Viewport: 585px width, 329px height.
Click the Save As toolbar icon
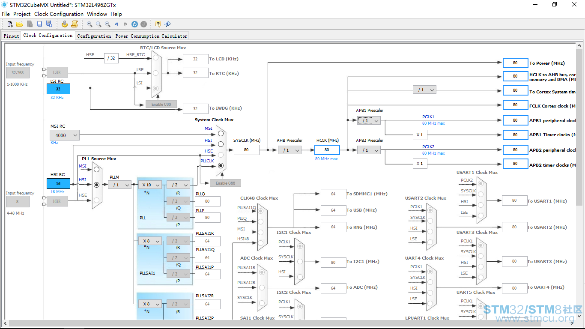coord(49,24)
